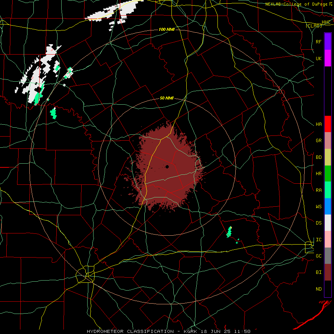The height and width of the screenshot is (334, 334).
Task: Click the "KGRK" station ID in footer
Action: (190, 331)
